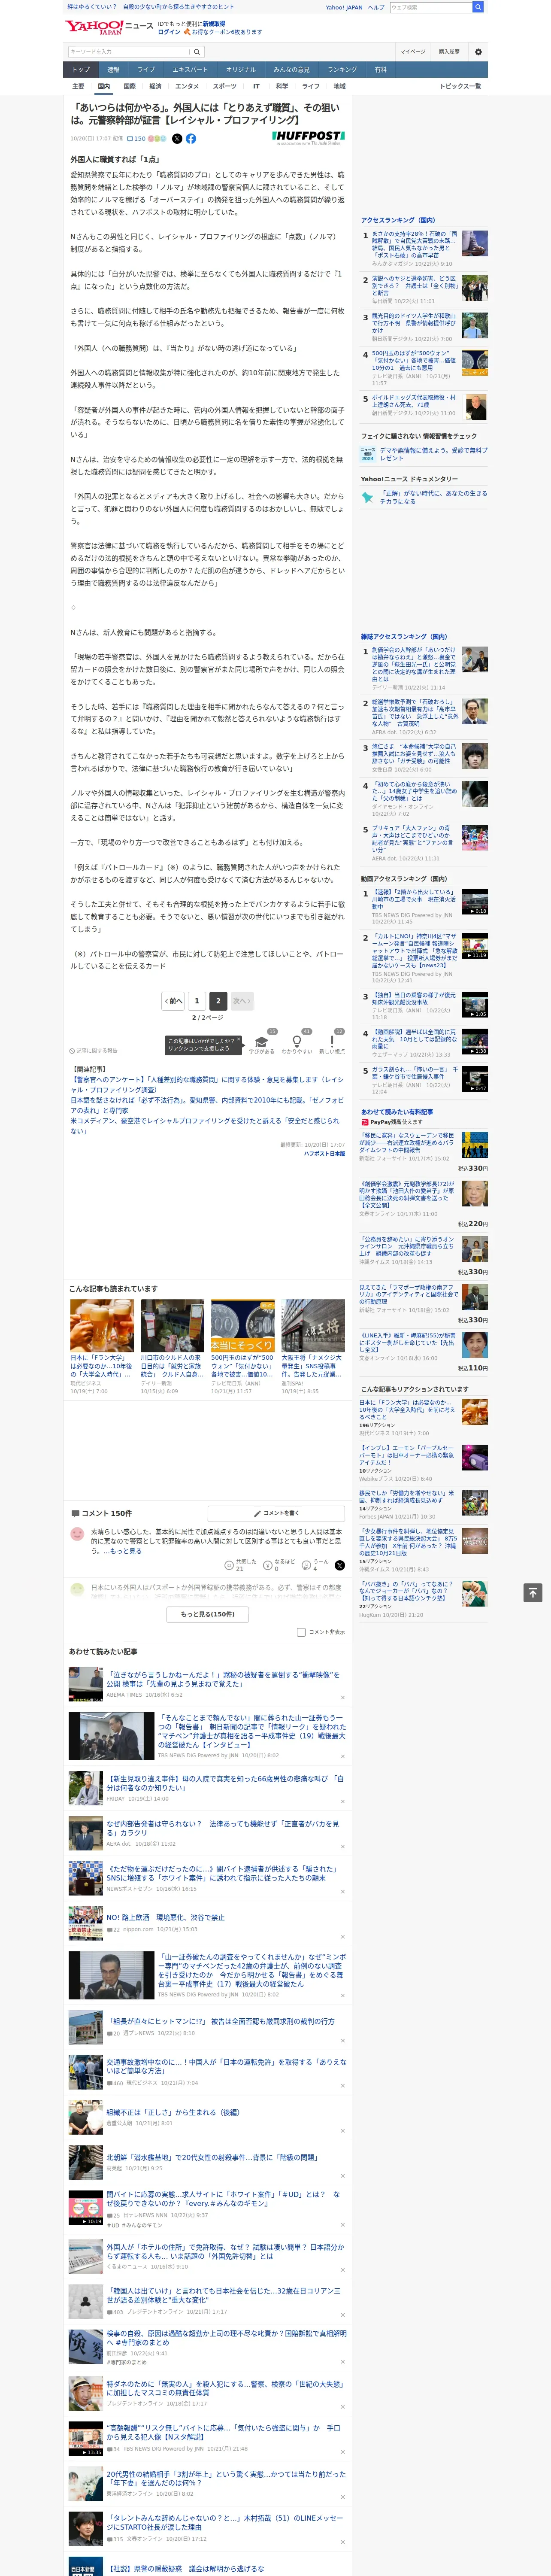Open トピックス一覧 link

460,86
